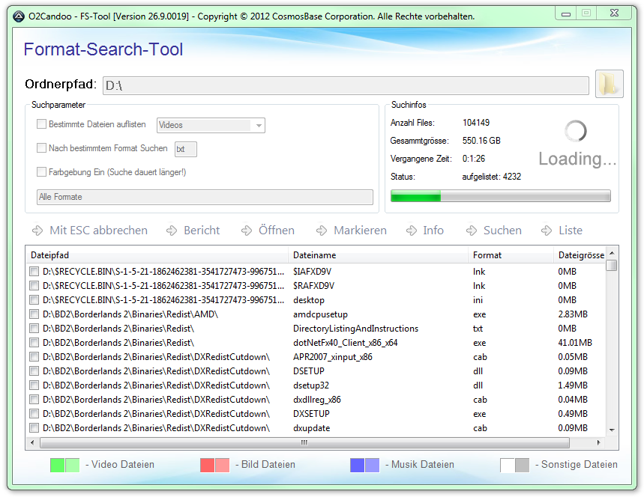
Task: Click the Ordnerpfad input field
Action: pos(345,85)
